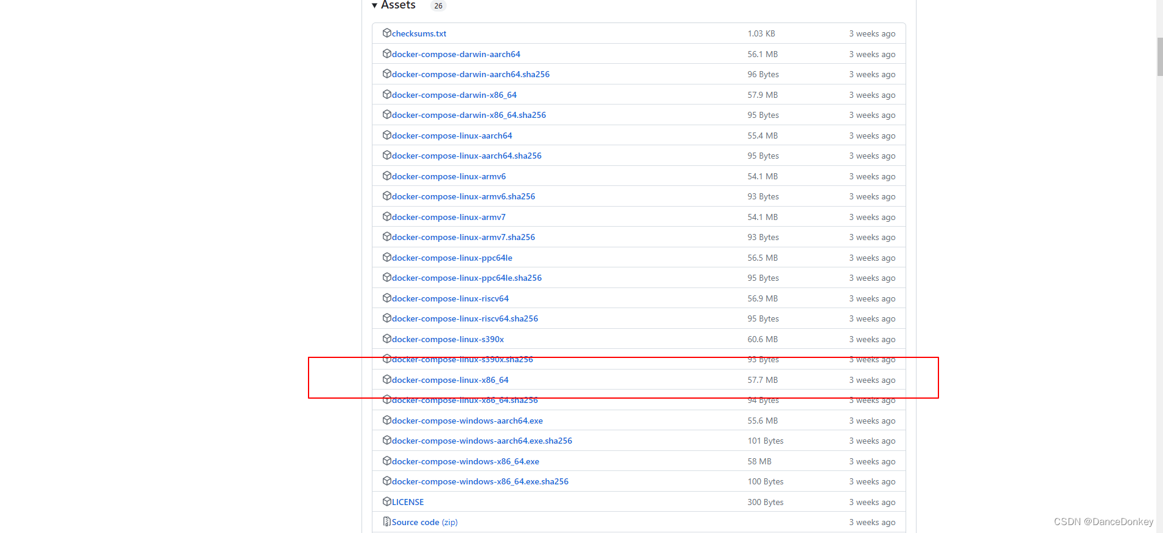The image size is (1163, 533).
Task: Click package icon beside docker-compose-linux-x86_64.sha256
Action: coord(386,399)
